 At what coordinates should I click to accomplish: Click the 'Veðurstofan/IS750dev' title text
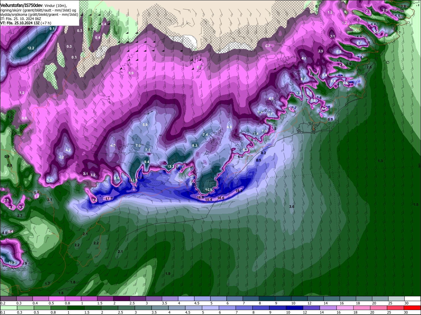pos(21,5)
